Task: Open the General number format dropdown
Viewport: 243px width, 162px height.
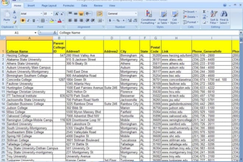Action: click(136, 14)
